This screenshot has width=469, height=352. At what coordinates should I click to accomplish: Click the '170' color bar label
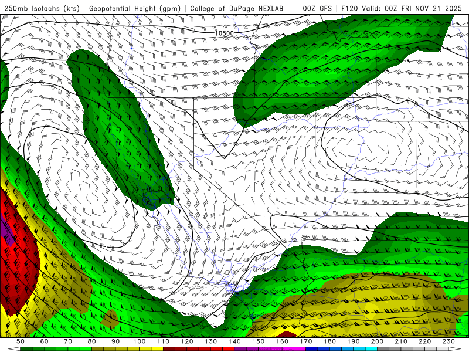306,341
